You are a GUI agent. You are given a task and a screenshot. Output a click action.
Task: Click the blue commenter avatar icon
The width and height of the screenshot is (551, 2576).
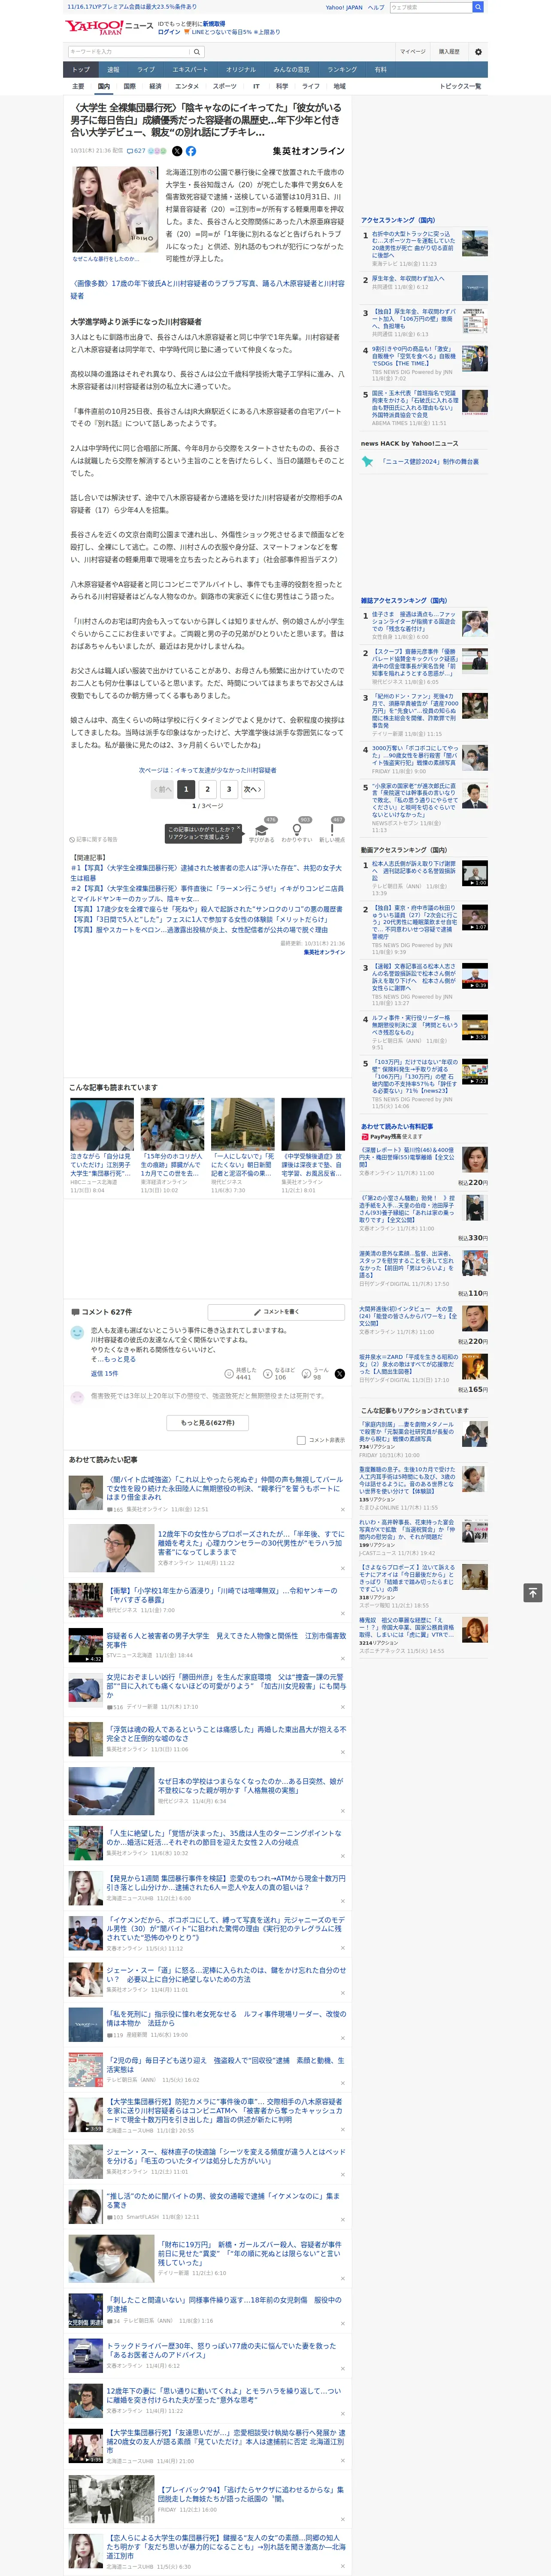click(x=77, y=1333)
